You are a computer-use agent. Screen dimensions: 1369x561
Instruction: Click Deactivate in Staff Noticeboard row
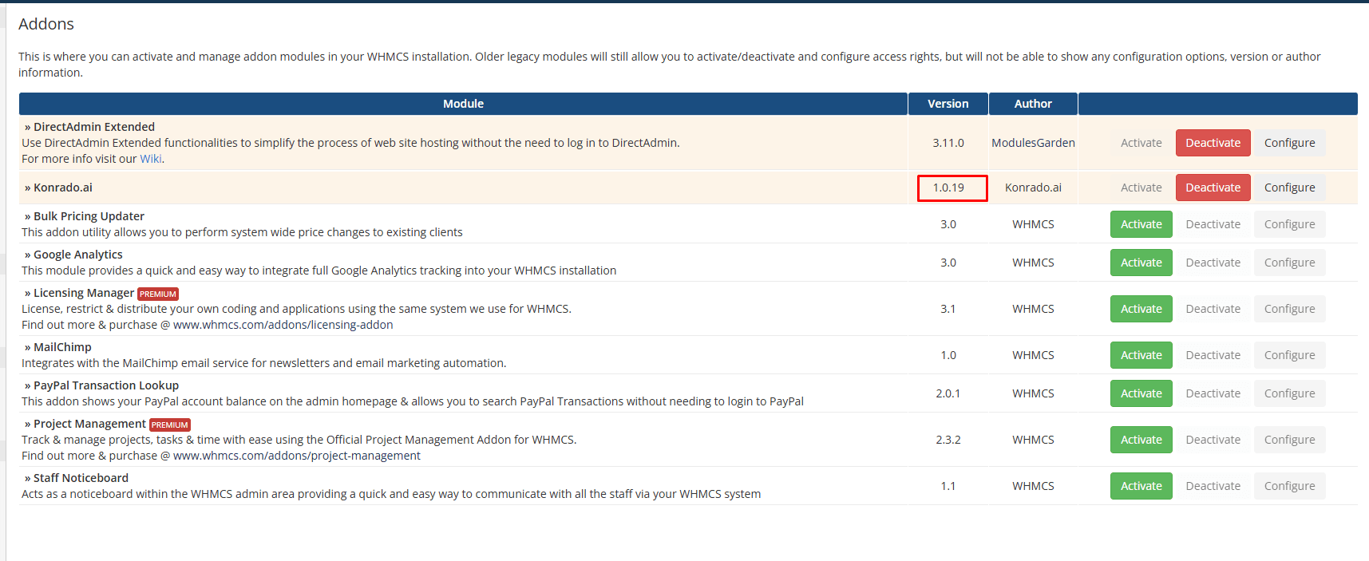[x=1213, y=486]
